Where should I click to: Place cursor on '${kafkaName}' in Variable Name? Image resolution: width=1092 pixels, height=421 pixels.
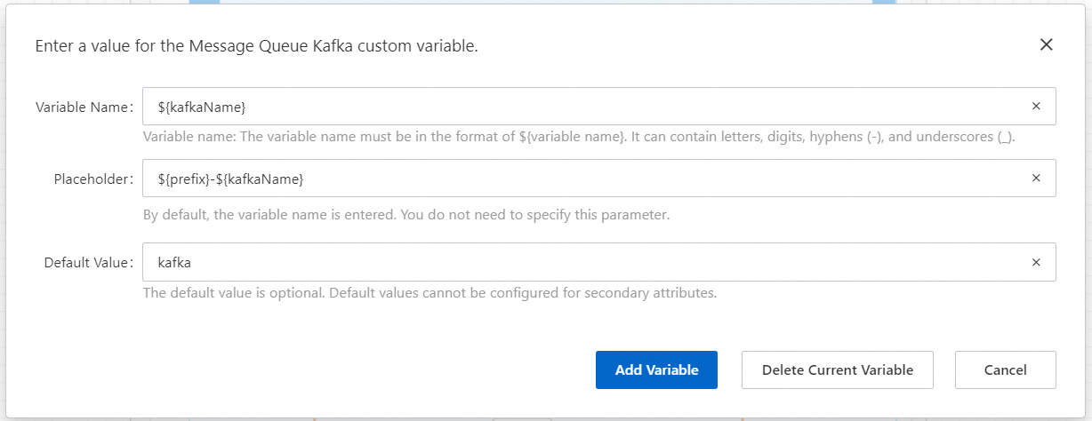click(201, 107)
